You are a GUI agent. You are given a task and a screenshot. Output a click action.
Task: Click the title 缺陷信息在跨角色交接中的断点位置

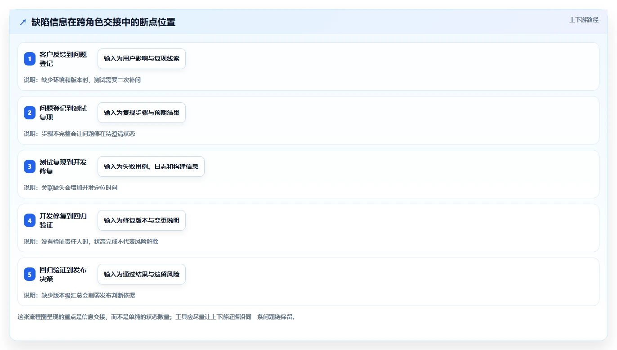coord(103,22)
